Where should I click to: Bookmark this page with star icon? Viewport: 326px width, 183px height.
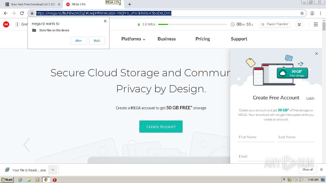302,13
